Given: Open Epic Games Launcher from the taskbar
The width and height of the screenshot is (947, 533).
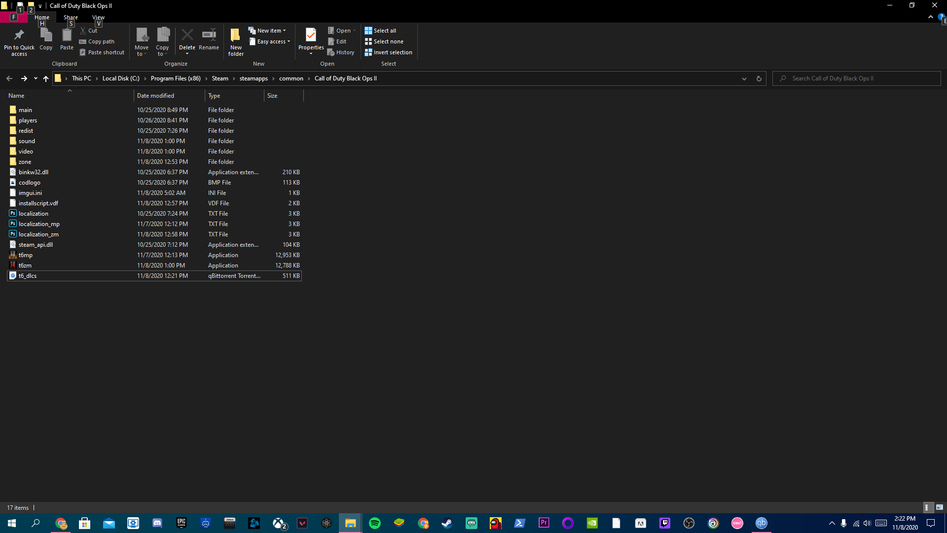Looking at the screenshot, I should [x=182, y=523].
